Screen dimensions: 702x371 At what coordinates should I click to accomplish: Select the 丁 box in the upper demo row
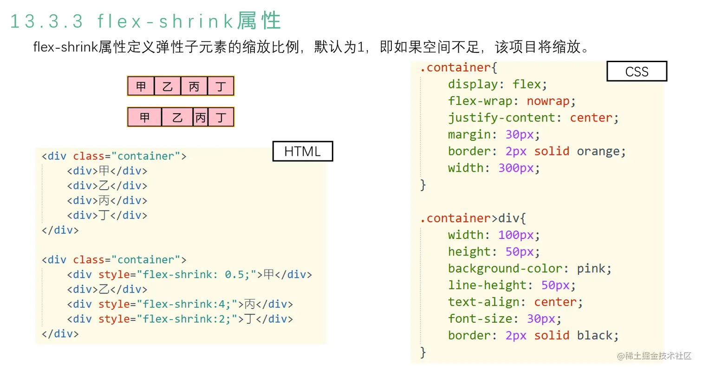(221, 86)
